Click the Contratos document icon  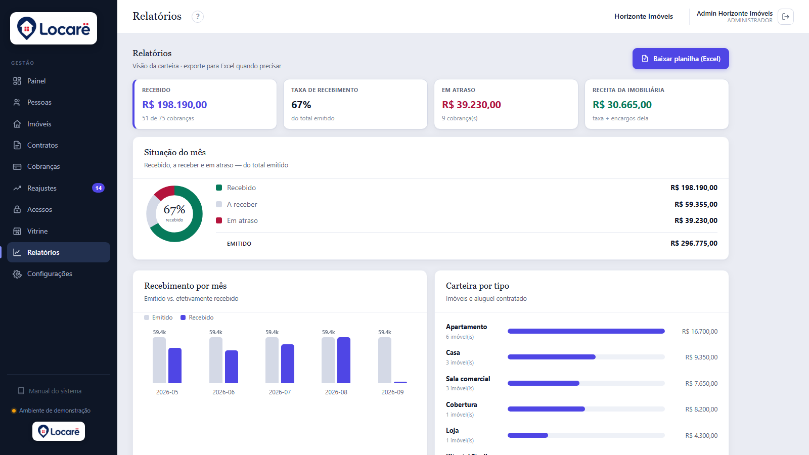[x=17, y=145]
